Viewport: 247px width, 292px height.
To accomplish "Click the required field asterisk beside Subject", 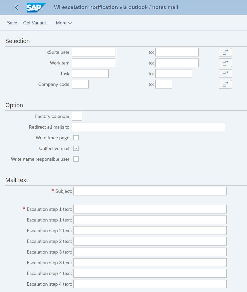I will click(x=52, y=191).
